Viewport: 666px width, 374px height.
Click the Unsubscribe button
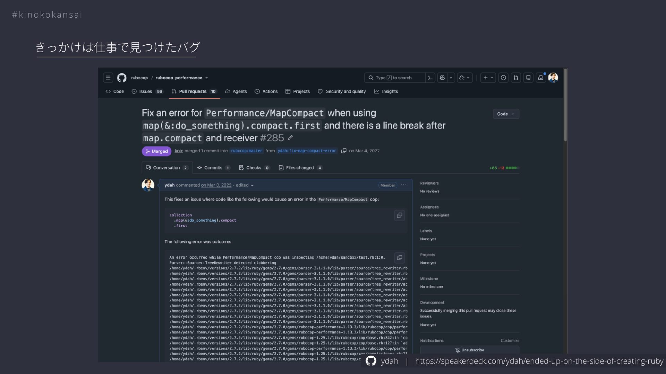pyautogui.click(x=470, y=350)
